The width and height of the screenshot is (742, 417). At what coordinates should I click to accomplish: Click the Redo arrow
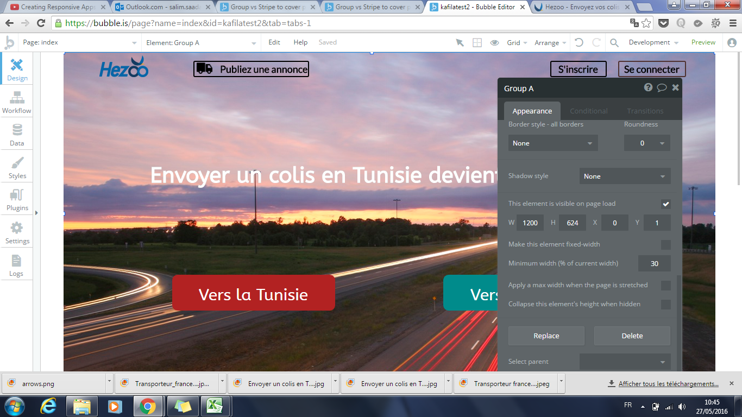(596, 42)
